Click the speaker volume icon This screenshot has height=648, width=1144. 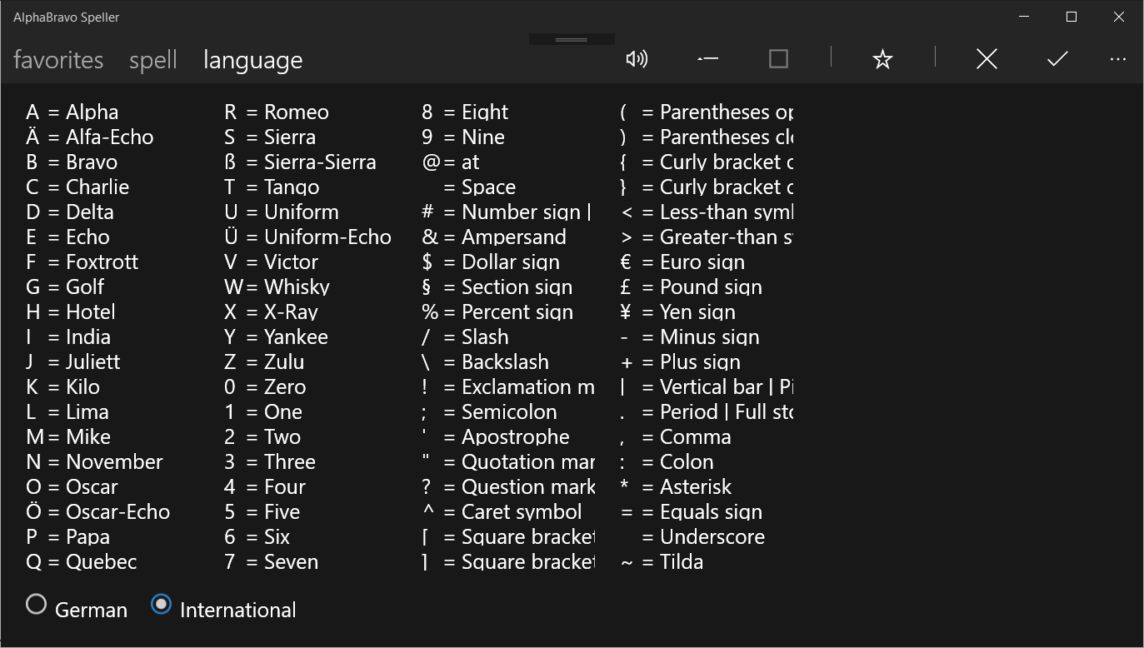637,58
